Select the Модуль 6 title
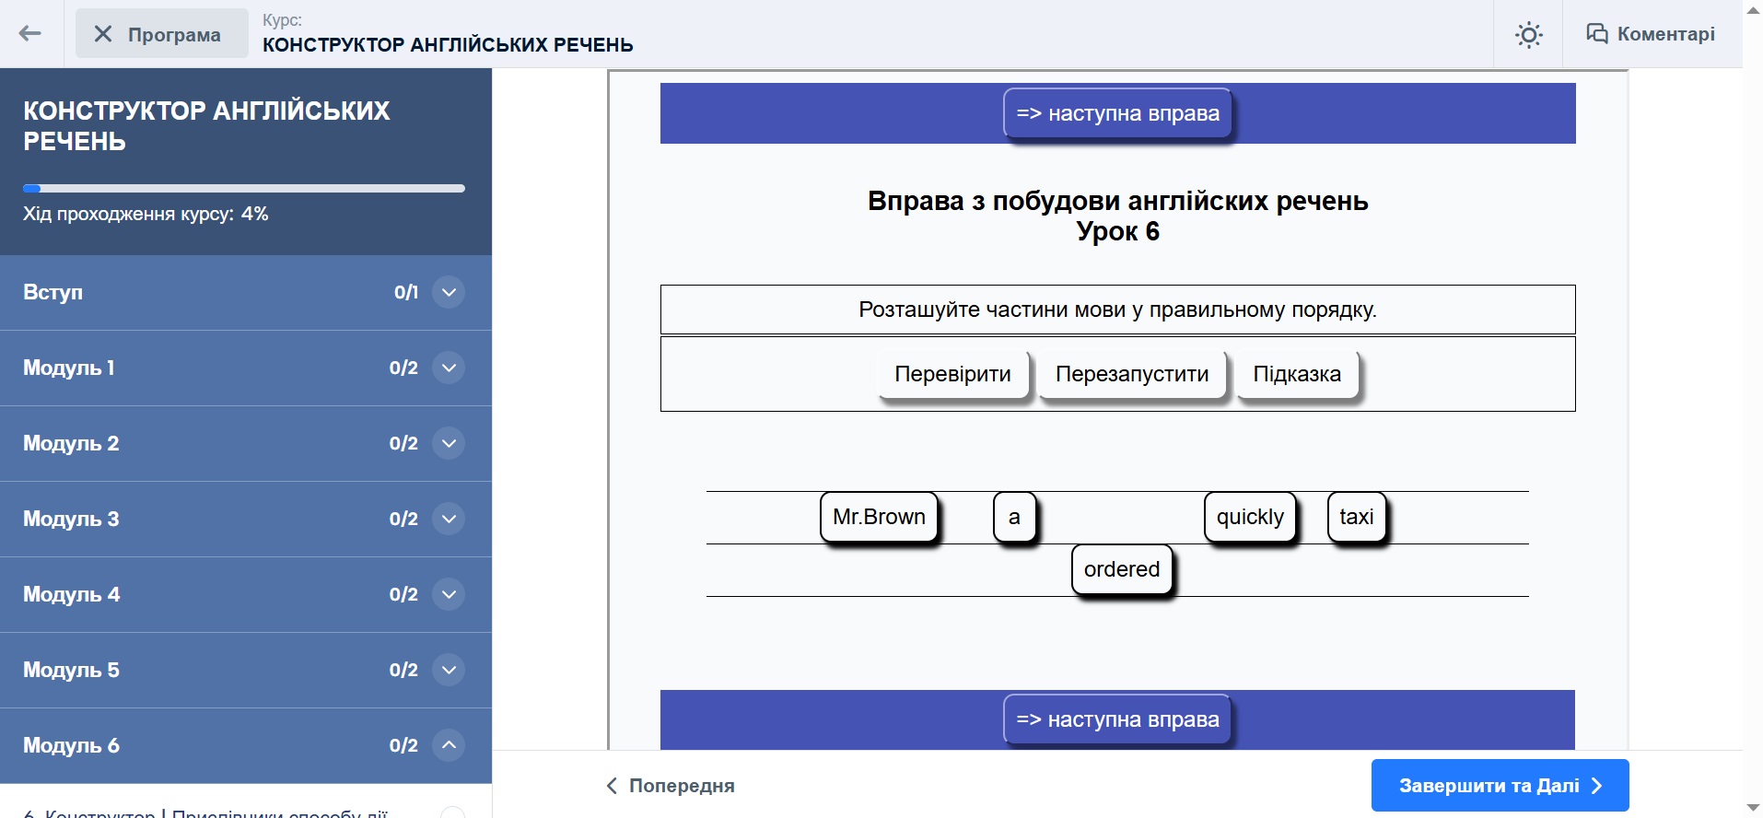Image resolution: width=1763 pixels, height=818 pixels. tap(71, 745)
